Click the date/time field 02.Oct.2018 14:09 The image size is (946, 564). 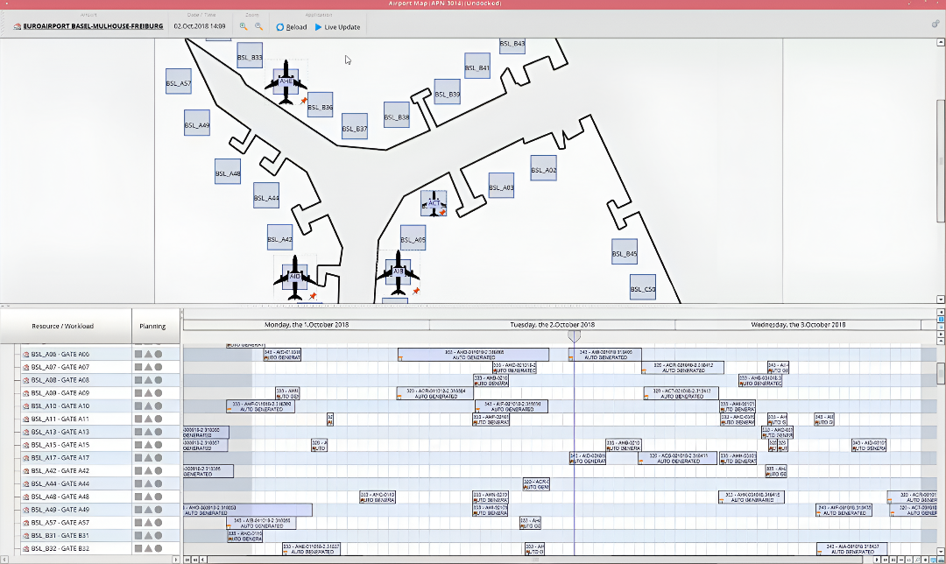(x=200, y=26)
